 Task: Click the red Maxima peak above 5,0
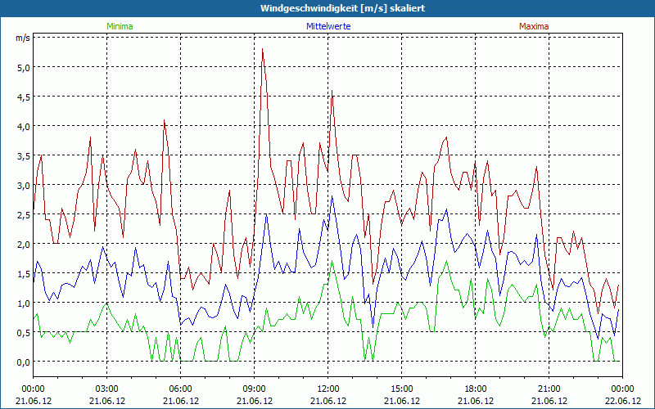coord(262,49)
